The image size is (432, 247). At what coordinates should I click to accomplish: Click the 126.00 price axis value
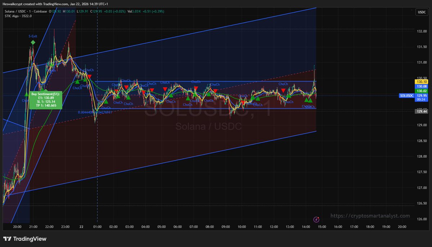click(x=421, y=219)
